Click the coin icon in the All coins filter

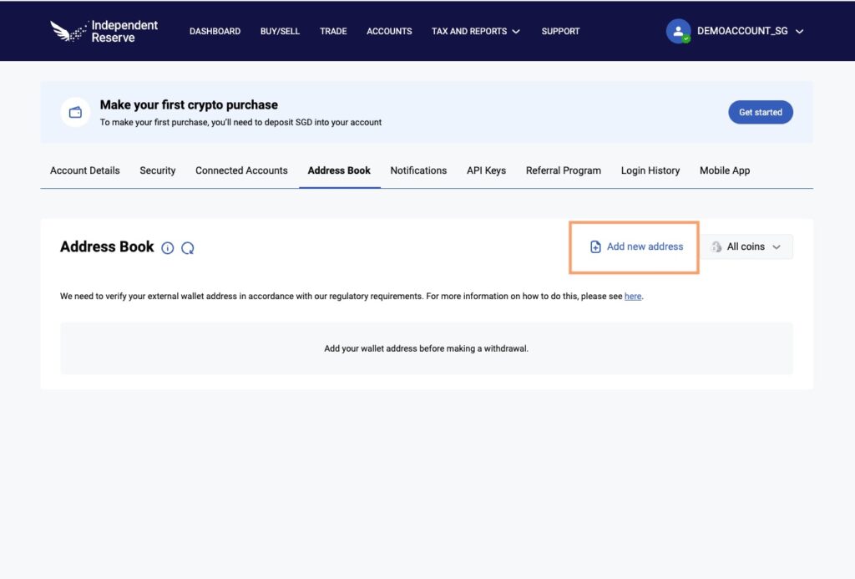[716, 246]
